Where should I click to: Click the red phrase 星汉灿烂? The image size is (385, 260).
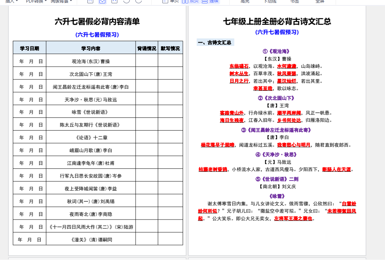(287, 81)
